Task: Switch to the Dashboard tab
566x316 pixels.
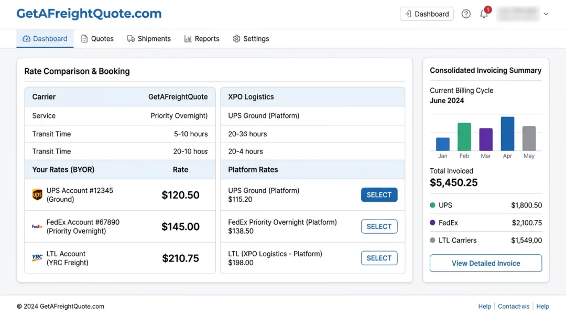Action: coord(45,39)
